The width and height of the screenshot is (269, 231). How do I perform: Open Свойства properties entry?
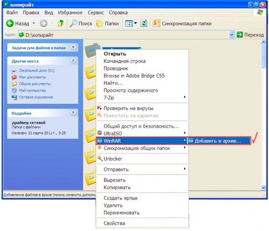[x=142, y=223]
